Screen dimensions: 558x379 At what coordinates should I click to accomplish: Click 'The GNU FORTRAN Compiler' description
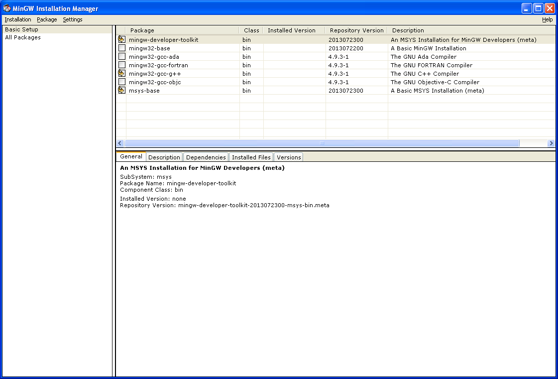pyautogui.click(x=432, y=65)
